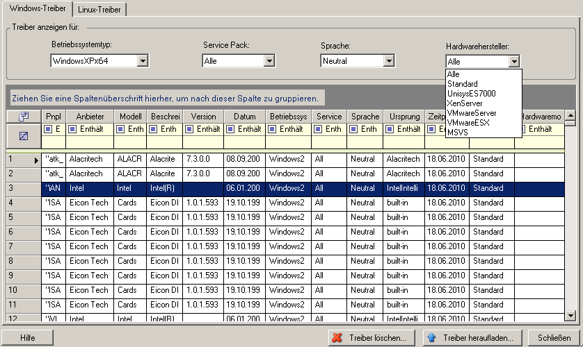The width and height of the screenshot is (583, 347).
Task: Click filter operator icon in Ursprung column
Action: pos(391,129)
